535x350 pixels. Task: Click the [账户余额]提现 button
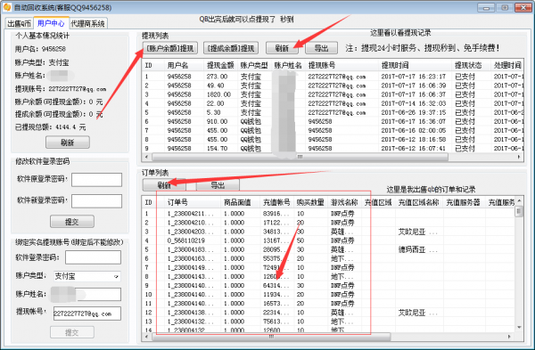click(170, 48)
